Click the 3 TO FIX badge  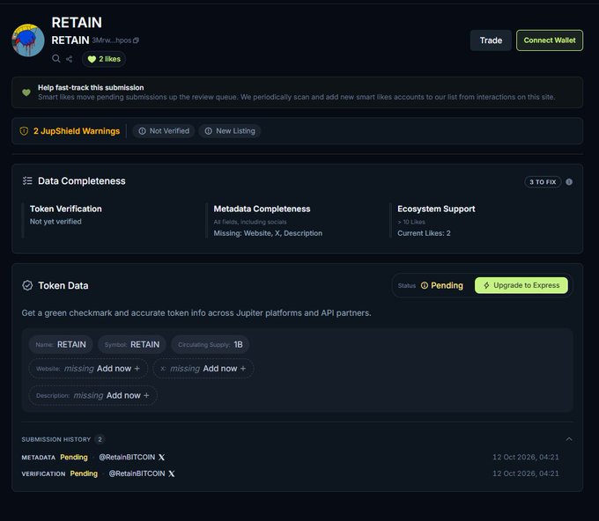point(543,182)
